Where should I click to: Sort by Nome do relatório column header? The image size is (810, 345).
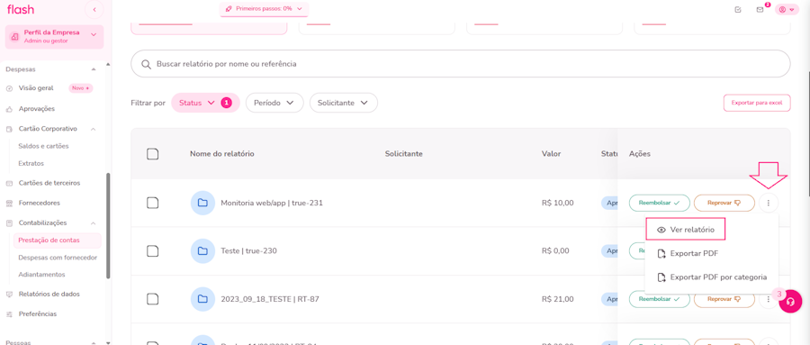221,154
